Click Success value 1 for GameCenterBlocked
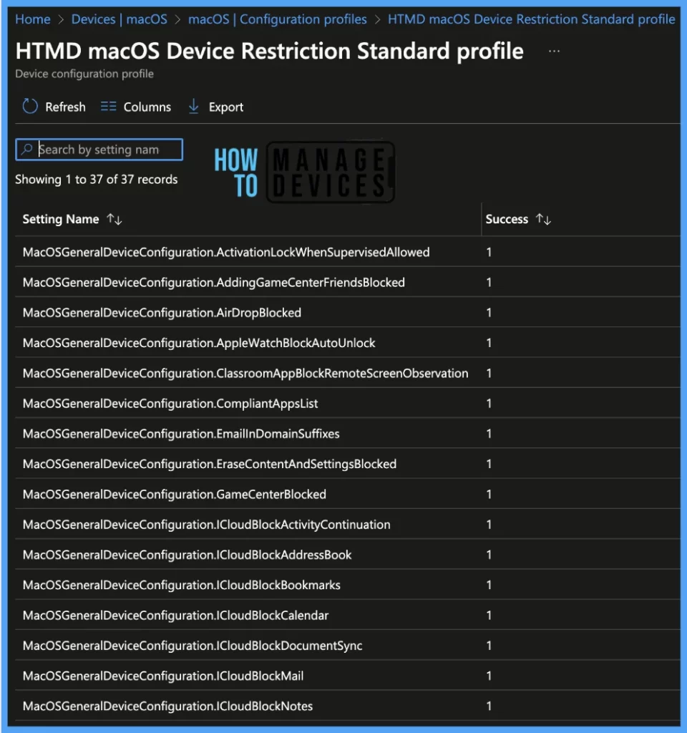Viewport: 687px width, 733px height. click(x=489, y=494)
